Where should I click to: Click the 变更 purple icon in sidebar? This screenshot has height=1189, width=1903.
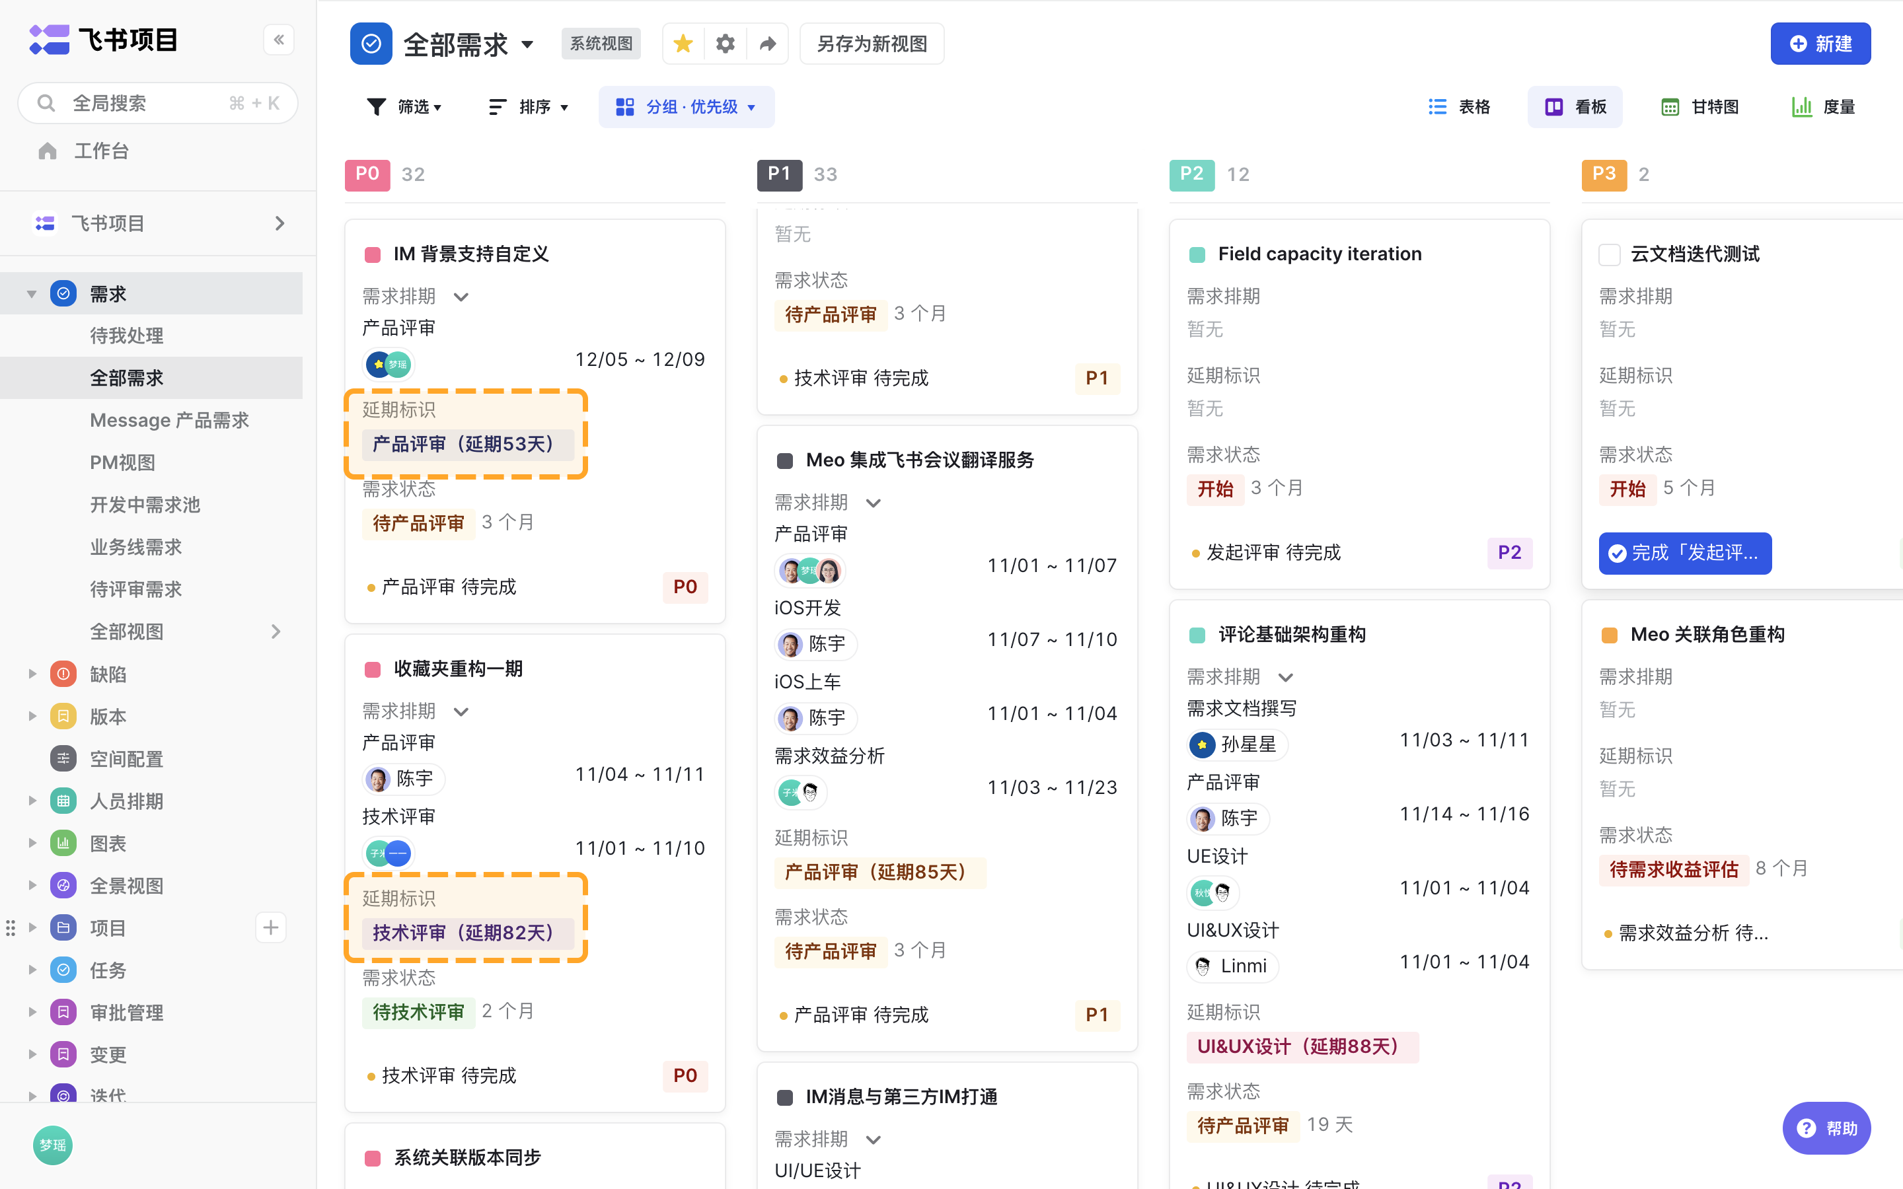pos(63,1054)
